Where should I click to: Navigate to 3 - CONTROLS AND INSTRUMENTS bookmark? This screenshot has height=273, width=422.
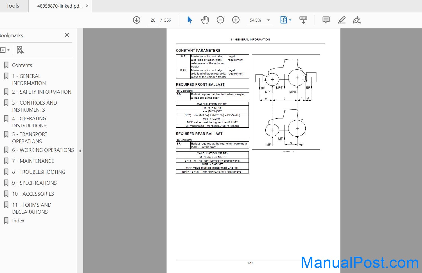[x=35, y=106]
